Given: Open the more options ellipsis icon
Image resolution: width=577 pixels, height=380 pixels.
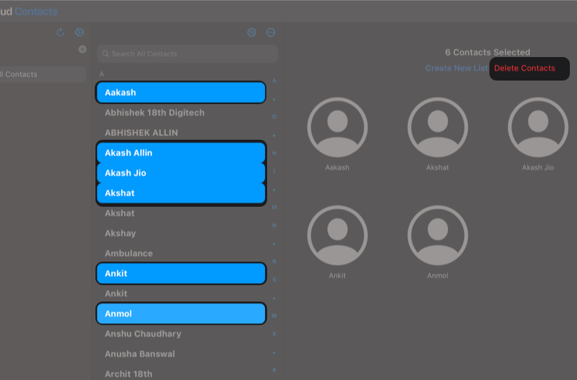Looking at the screenshot, I should click(271, 32).
